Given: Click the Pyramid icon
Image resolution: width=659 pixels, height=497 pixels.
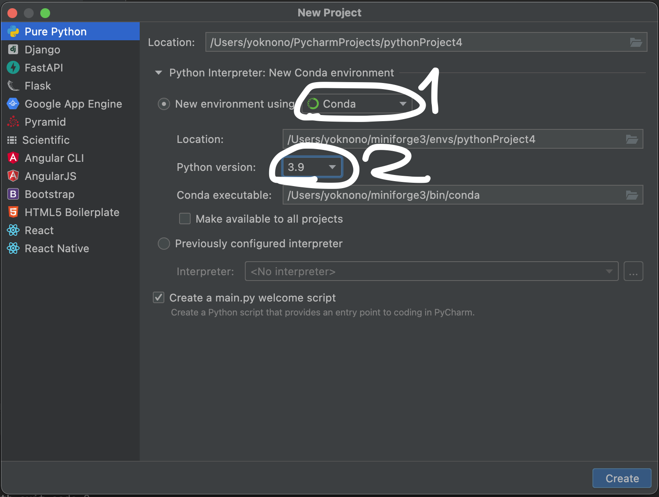Looking at the screenshot, I should pyautogui.click(x=13, y=122).
